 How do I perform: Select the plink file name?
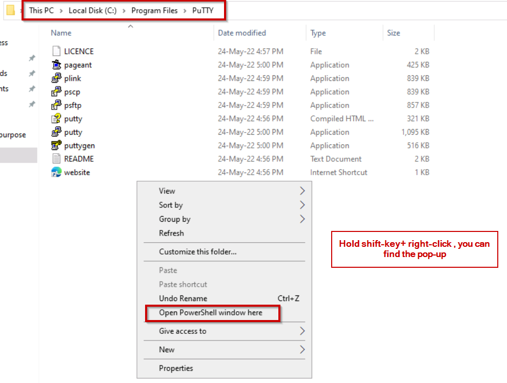[72, 78]
